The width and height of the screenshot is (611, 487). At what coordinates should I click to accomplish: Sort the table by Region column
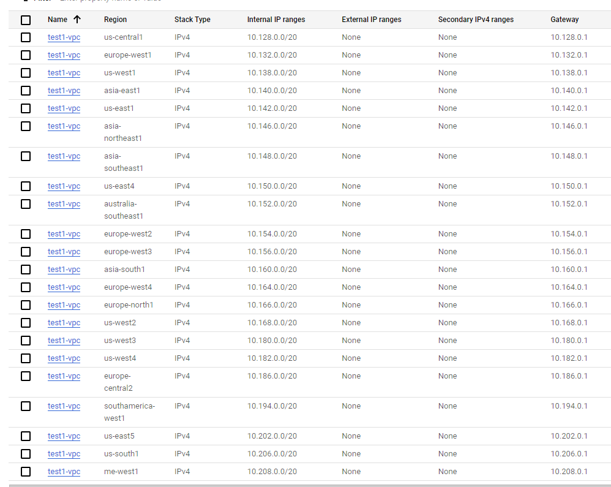point(115,20)
